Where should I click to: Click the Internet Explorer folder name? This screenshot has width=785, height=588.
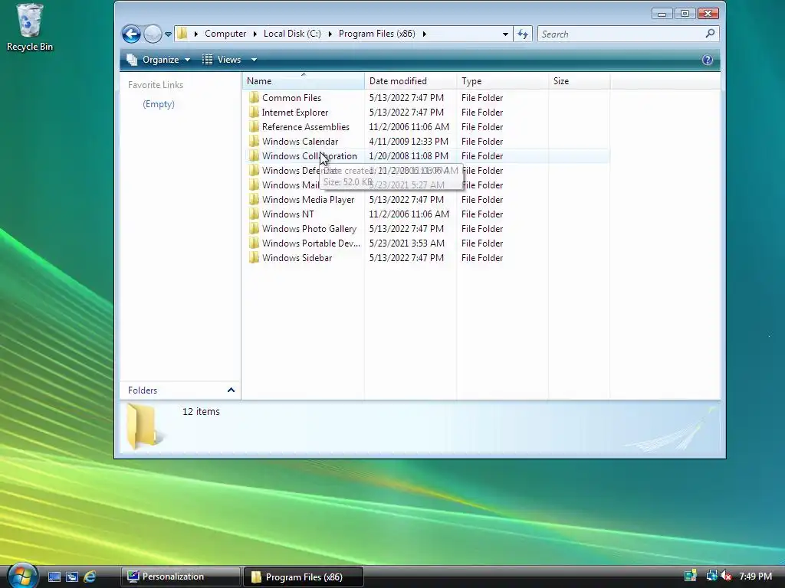tap(295, 113)
